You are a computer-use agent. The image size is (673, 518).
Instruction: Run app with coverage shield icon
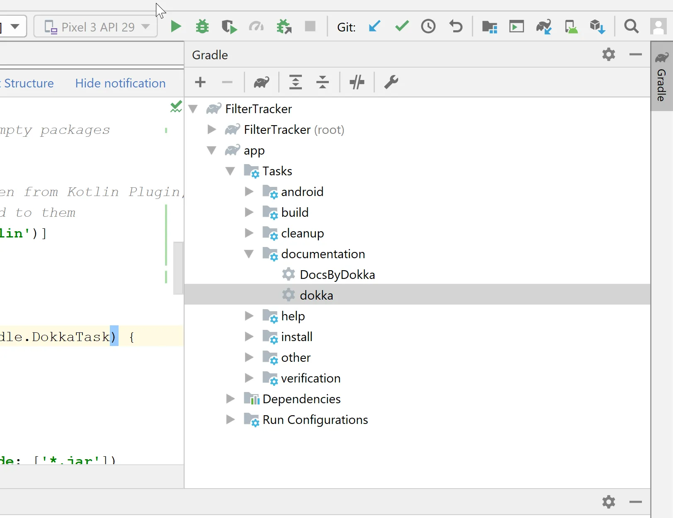tap(229, 27)
